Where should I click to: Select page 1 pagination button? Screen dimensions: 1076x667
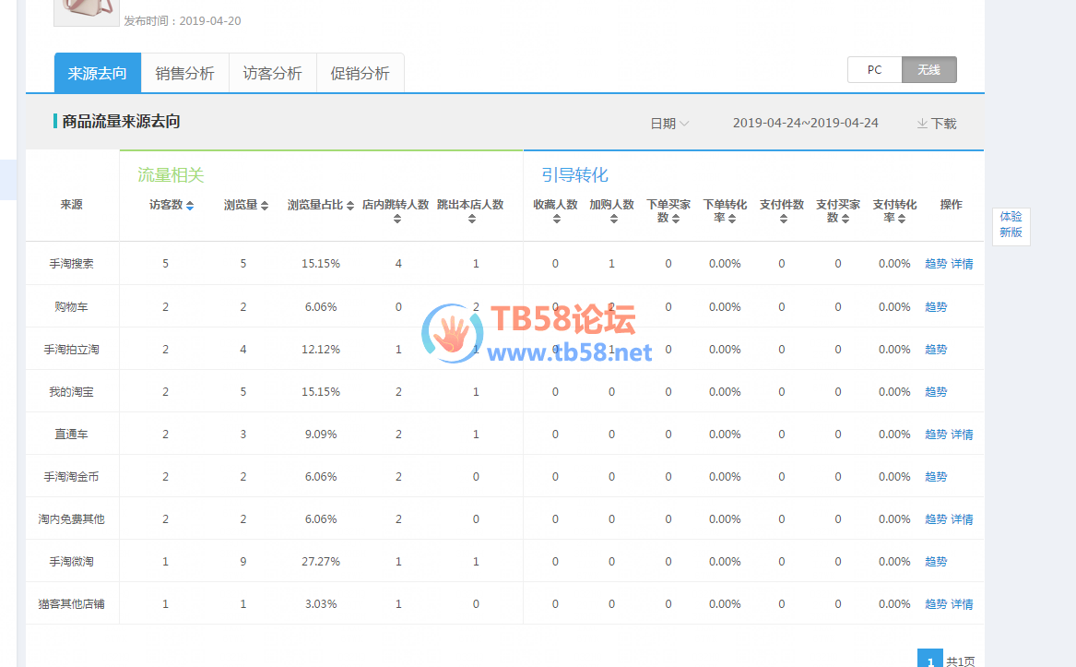929,659
